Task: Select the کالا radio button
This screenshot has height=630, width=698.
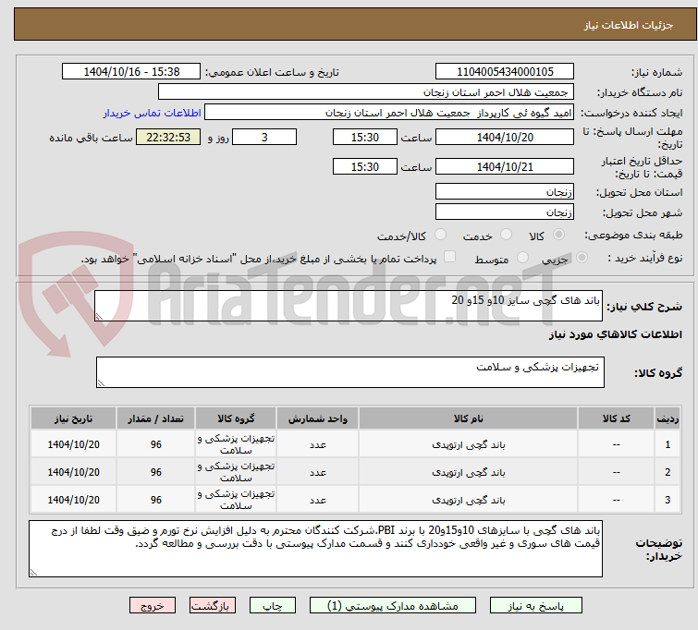Action: click(x=558, y=235)
